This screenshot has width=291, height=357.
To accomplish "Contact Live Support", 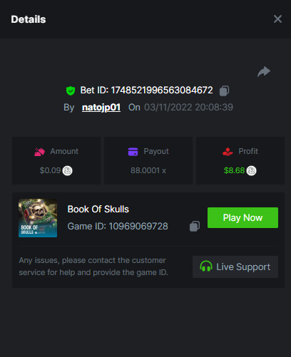I will click(x=235, y=267).
